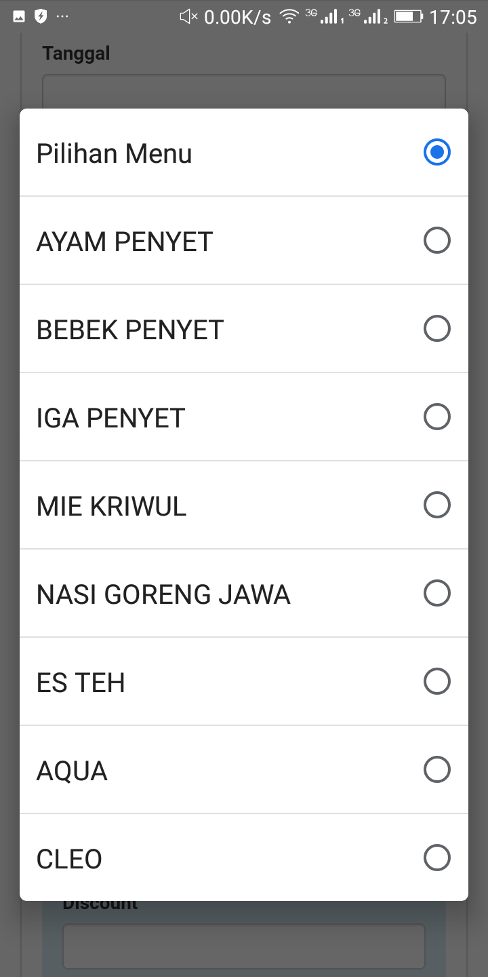This screenshot has width=488, height=977.
Task: Tap the NASI GORENG JAWA label
Action: 163,594
